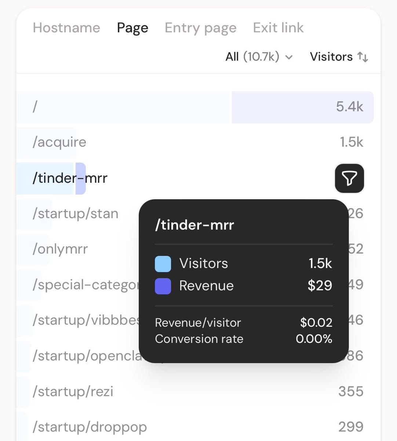Open the All (10.7k) dropdown
This screenshot has height=441, width=397.
259,57
